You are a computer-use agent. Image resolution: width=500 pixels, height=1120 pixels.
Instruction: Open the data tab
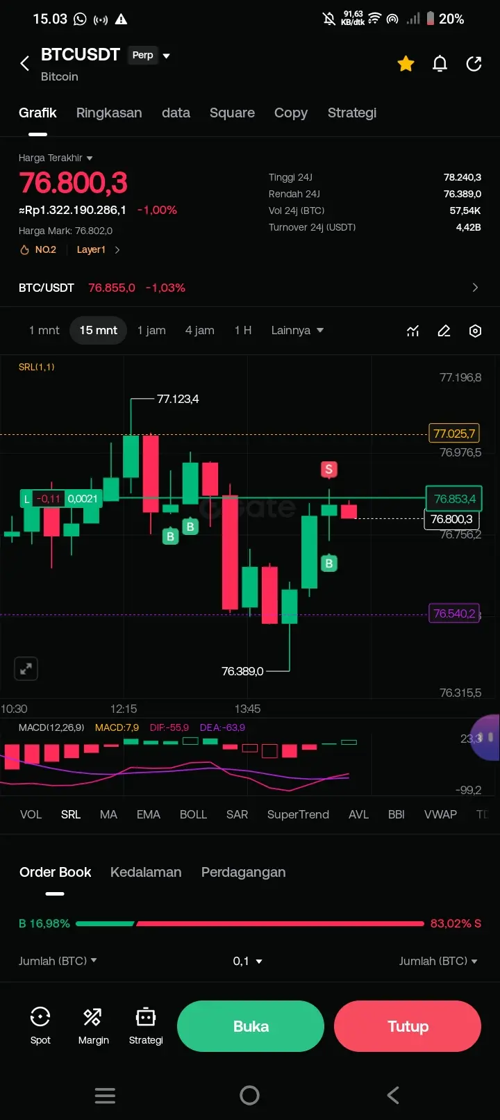click(x=176, y=113)
